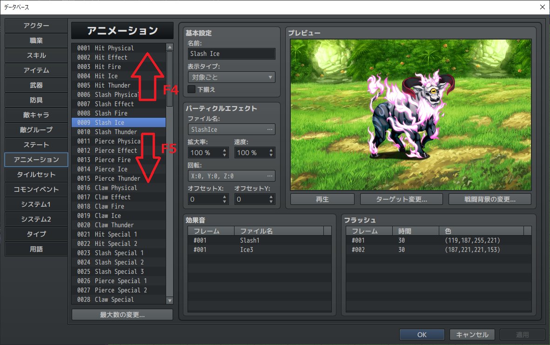Viewport: 550px width, 345px height.
Task: Select animation 0010 Slash Thunder
Action: pyautogui.click(x=119, y=132)
